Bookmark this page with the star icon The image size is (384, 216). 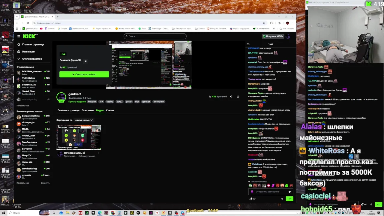(x=264, y=23)
